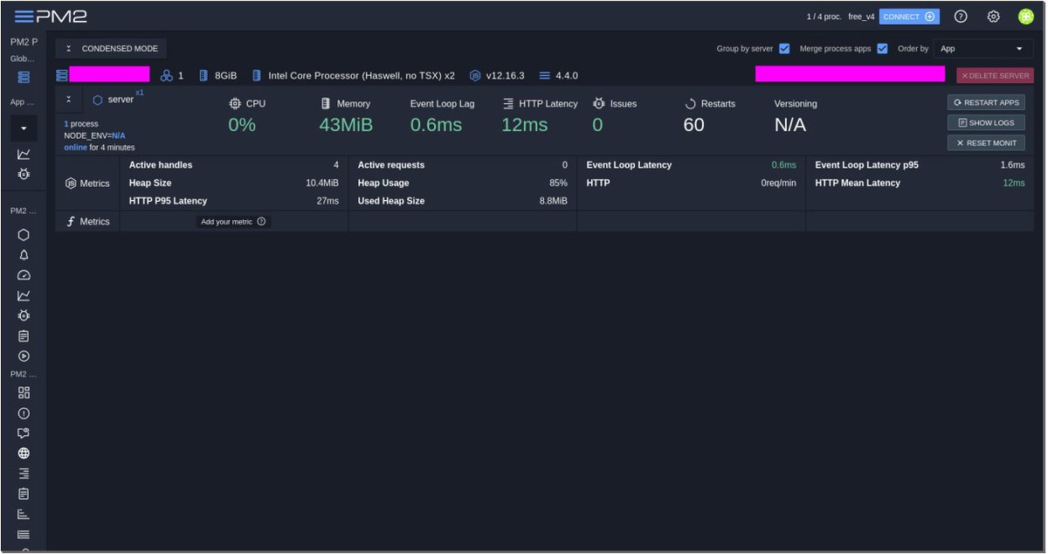Image resolution: width=1048 pixels, height=554 pixels.
Task: Toggle Condensed Mode button
Action: [111, 49]
